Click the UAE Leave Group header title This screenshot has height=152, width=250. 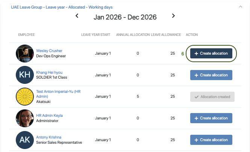(62, 7)
